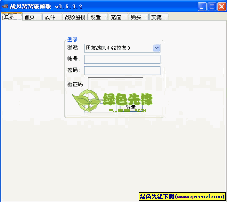Open the 购买 tab
The height and width of the screenshot is (202, 227).
point(139,17)
